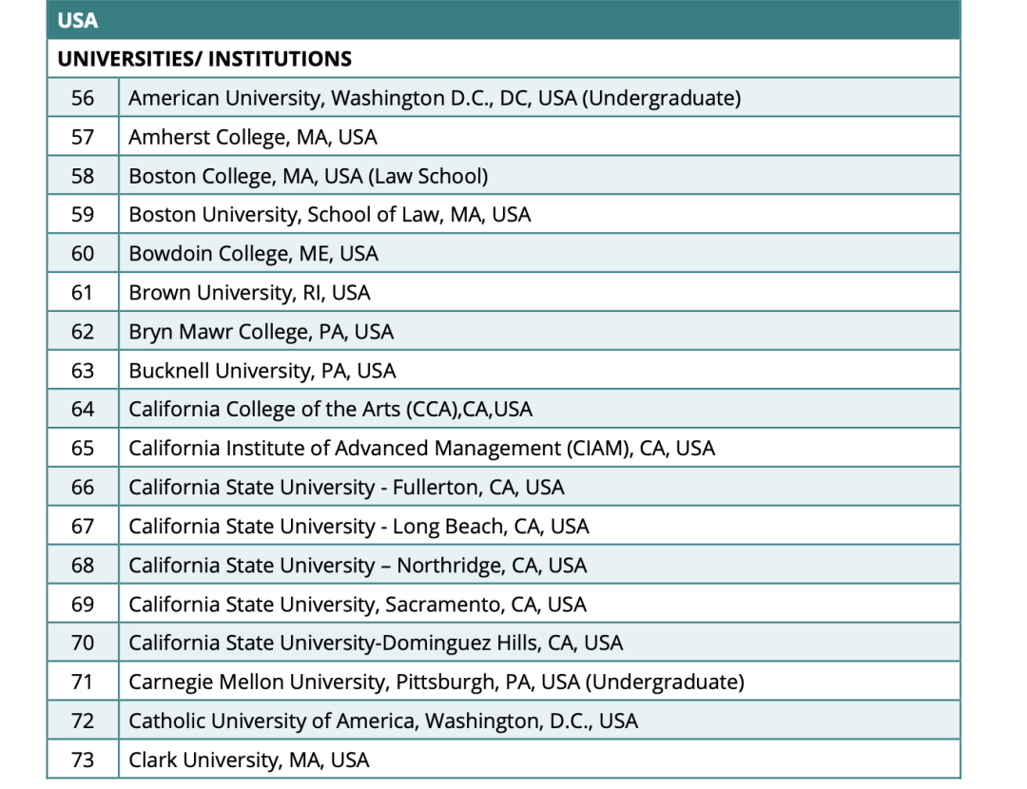Screen dimensions: 1027x789
Task: Select California State University – Northridge row
Action: tap(503, 565)
